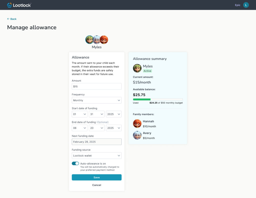Click the Cancel link
The width and height of the screenshot is (256, 198).
click(96, 185)
